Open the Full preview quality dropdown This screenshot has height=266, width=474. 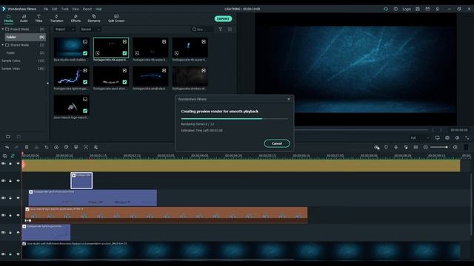[420, 138]
